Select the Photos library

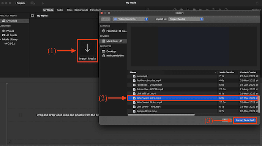point(10,31)
